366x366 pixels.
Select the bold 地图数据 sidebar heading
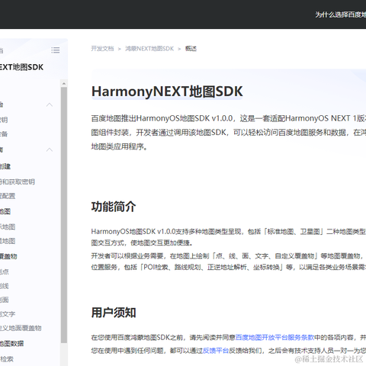click(11, 344)
